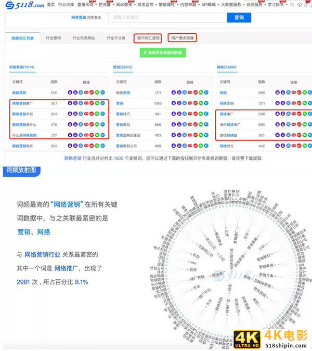The image size is (312, 351).
Task: Click purple Baidu paw icon in 营销型网站建设 row
Action: pyautogui.click(x=174, y=135)
